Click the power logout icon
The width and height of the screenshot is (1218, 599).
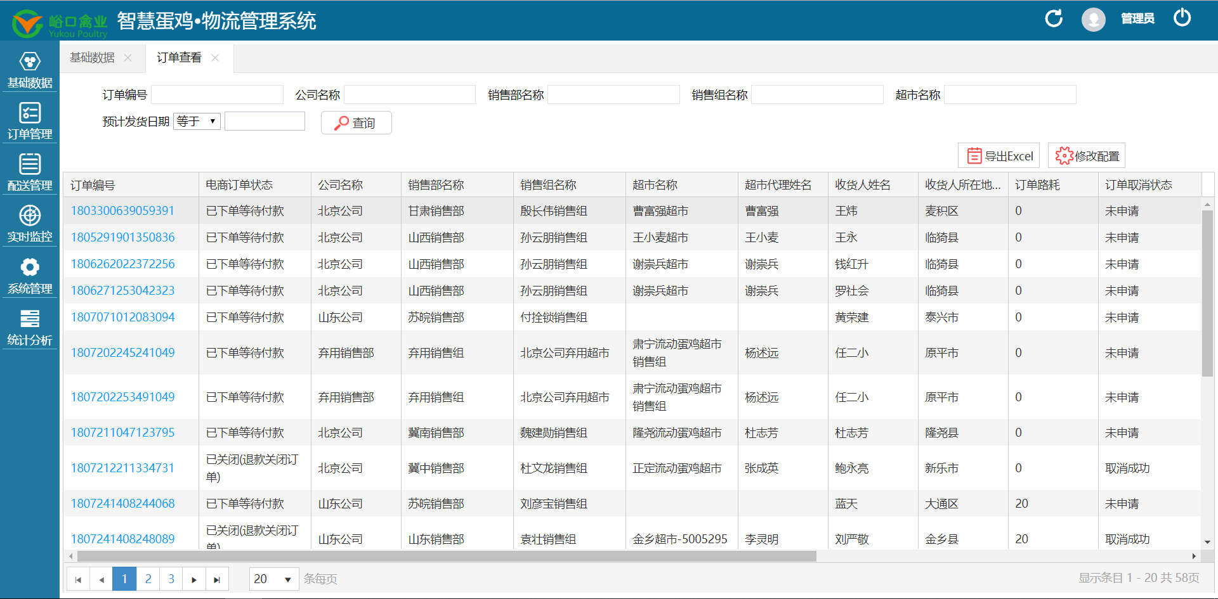coord(1182,18)
